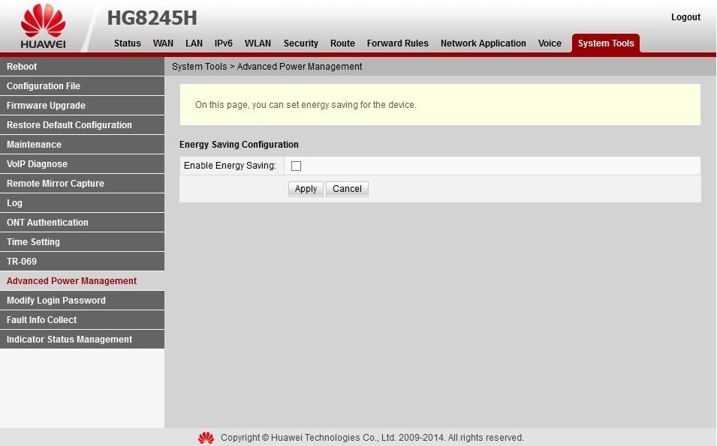
Task: Click the Huawei logo in the footer
Action: tap(206, 438)
